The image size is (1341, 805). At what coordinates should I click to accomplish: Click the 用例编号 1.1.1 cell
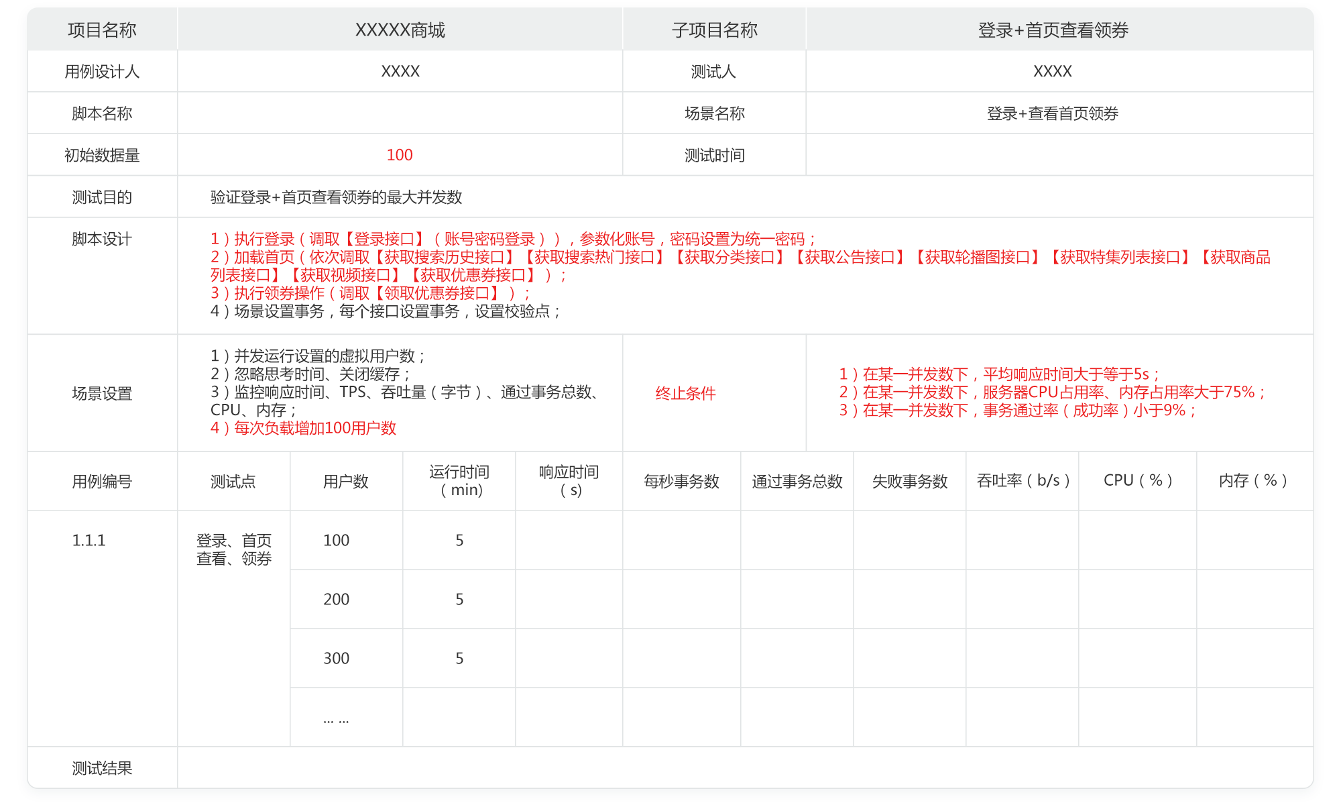[89, 541]
